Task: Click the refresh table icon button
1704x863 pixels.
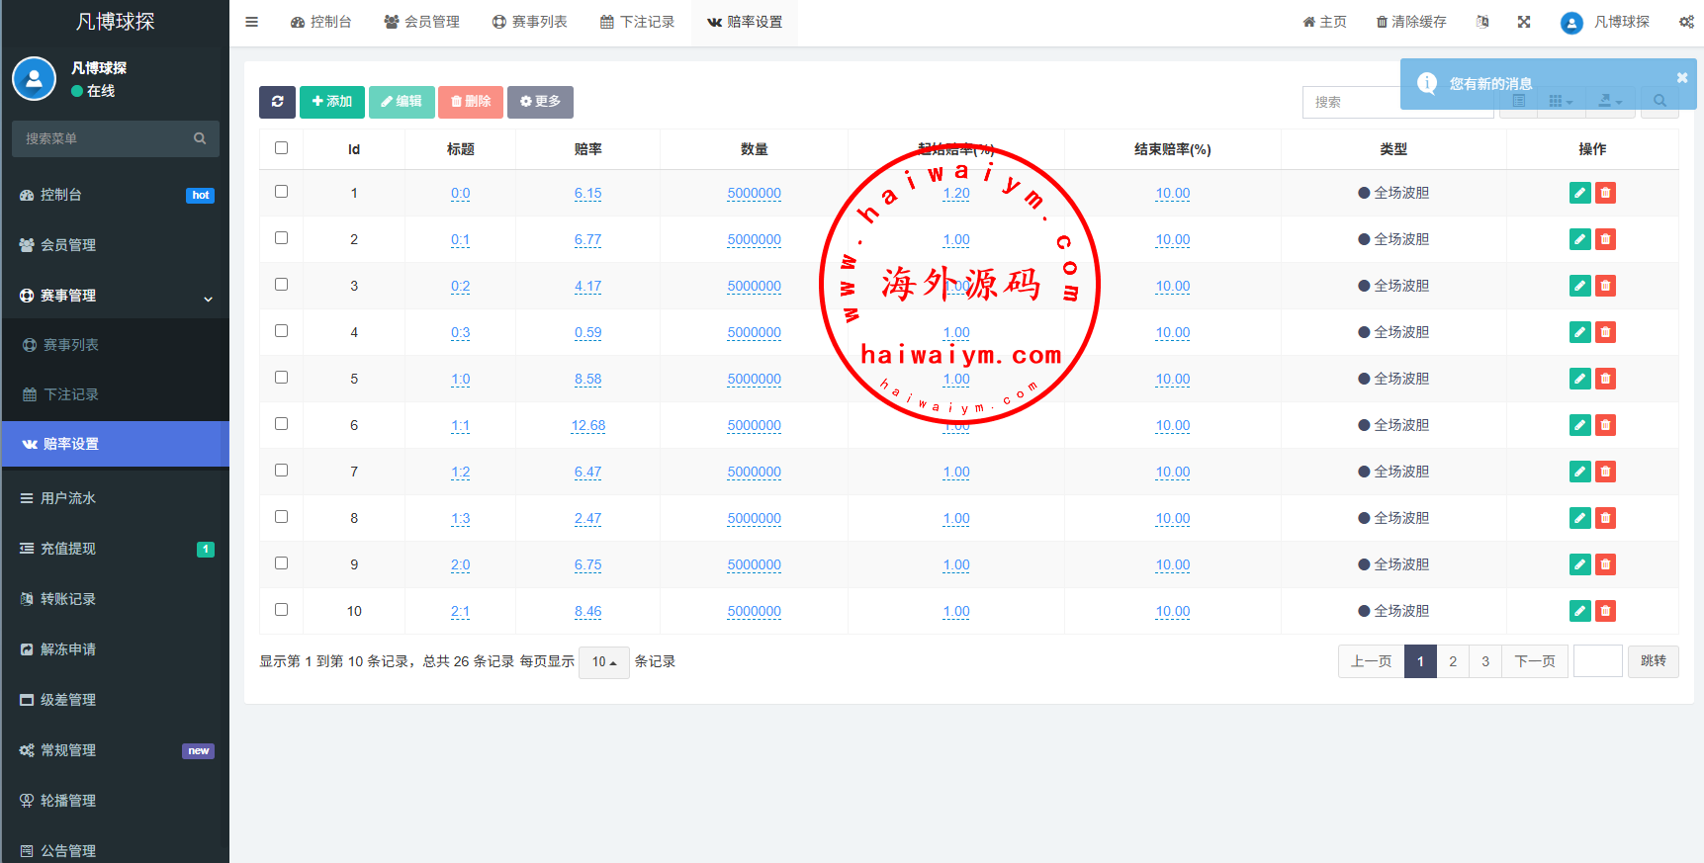Action: click(x=277, y=102)
